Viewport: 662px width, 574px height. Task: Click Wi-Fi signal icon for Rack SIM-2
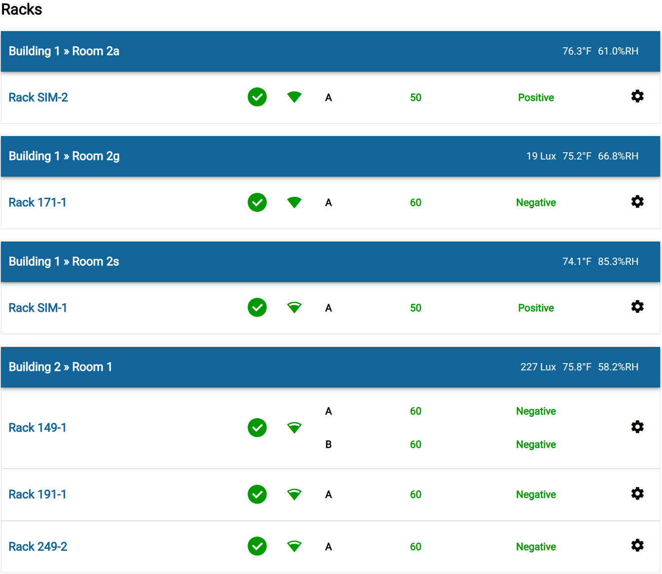click(294, 97)
